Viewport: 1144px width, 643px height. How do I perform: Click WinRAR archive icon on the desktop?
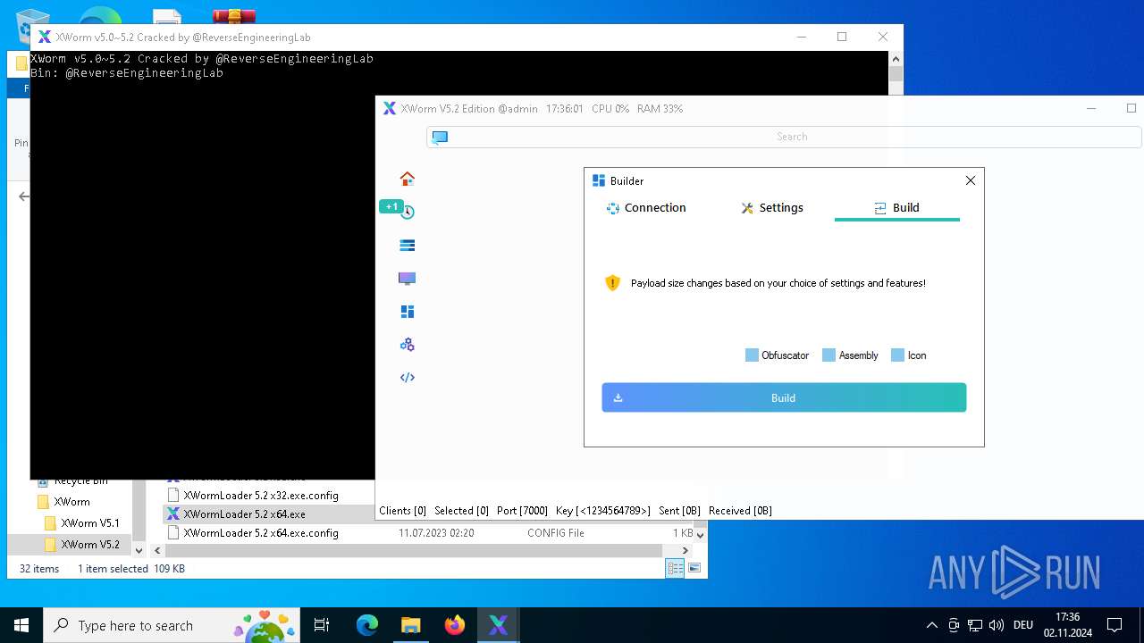(x=234, y=16)
